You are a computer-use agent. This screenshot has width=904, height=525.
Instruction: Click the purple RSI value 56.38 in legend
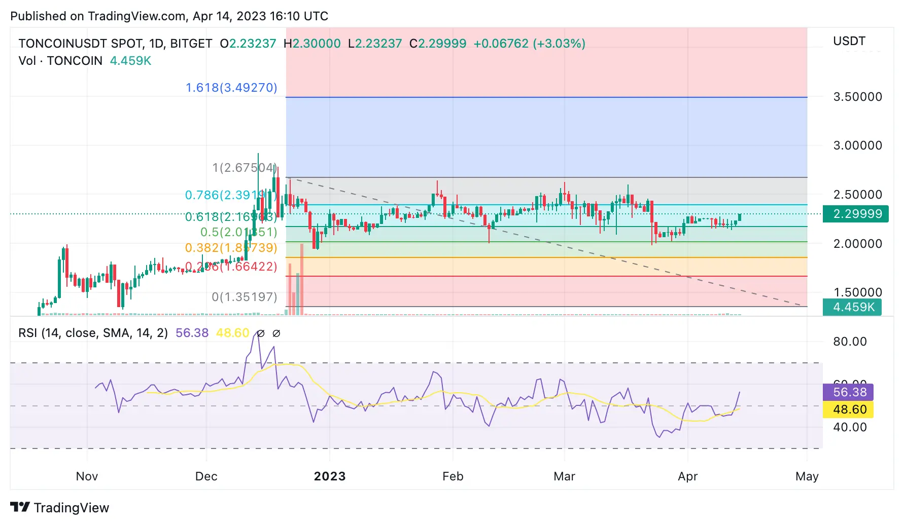(192, 333)
